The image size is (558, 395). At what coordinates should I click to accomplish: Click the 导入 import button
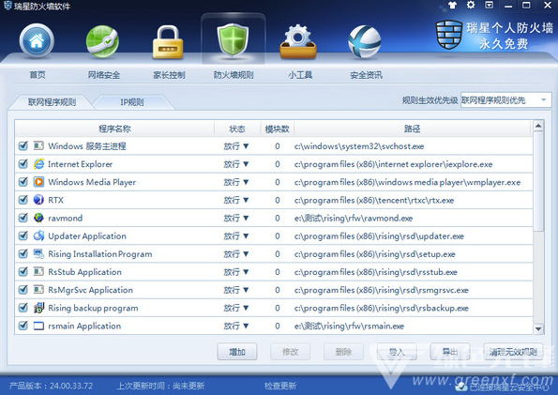[x=397, y=352]
